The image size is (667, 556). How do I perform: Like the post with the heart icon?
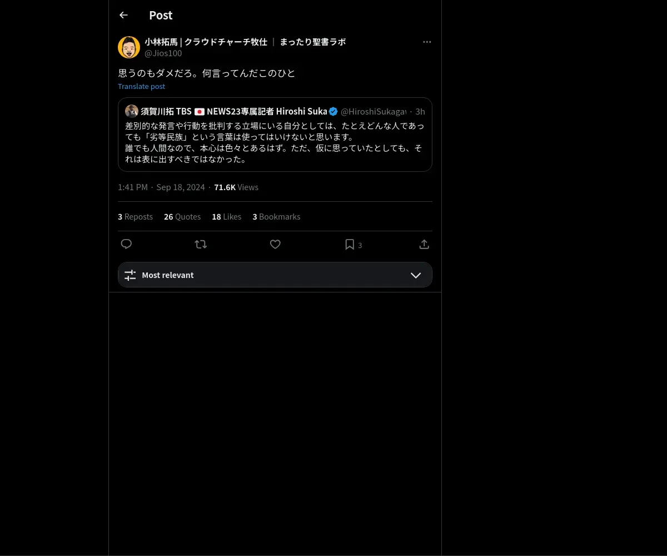275,244
